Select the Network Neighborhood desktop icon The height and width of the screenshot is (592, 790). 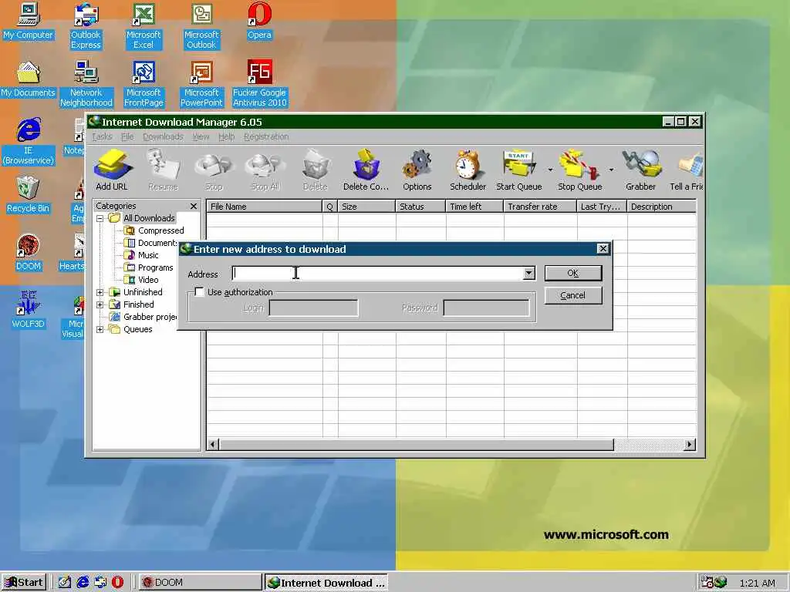point(86,84)
